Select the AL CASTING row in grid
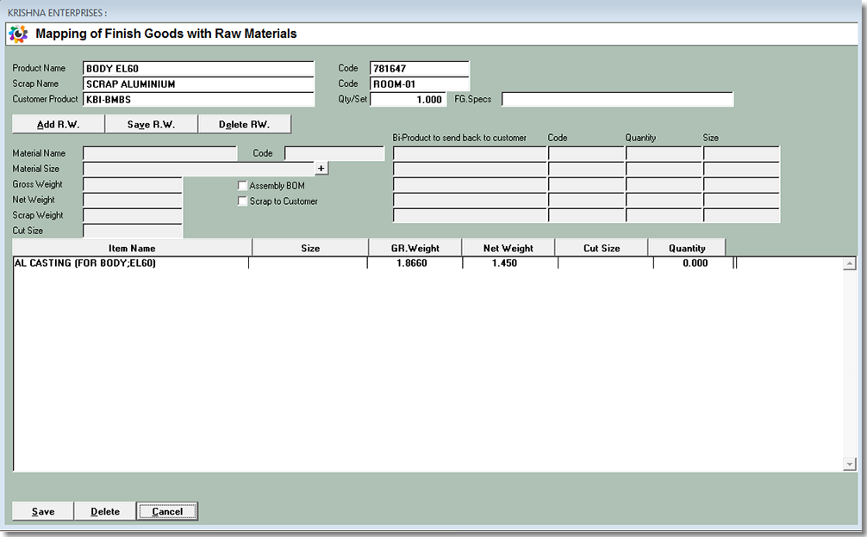Viewport: 867px width, 537px height. 129,263
